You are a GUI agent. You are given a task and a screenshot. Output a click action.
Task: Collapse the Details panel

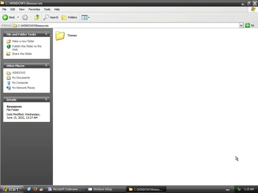point(46,100)
